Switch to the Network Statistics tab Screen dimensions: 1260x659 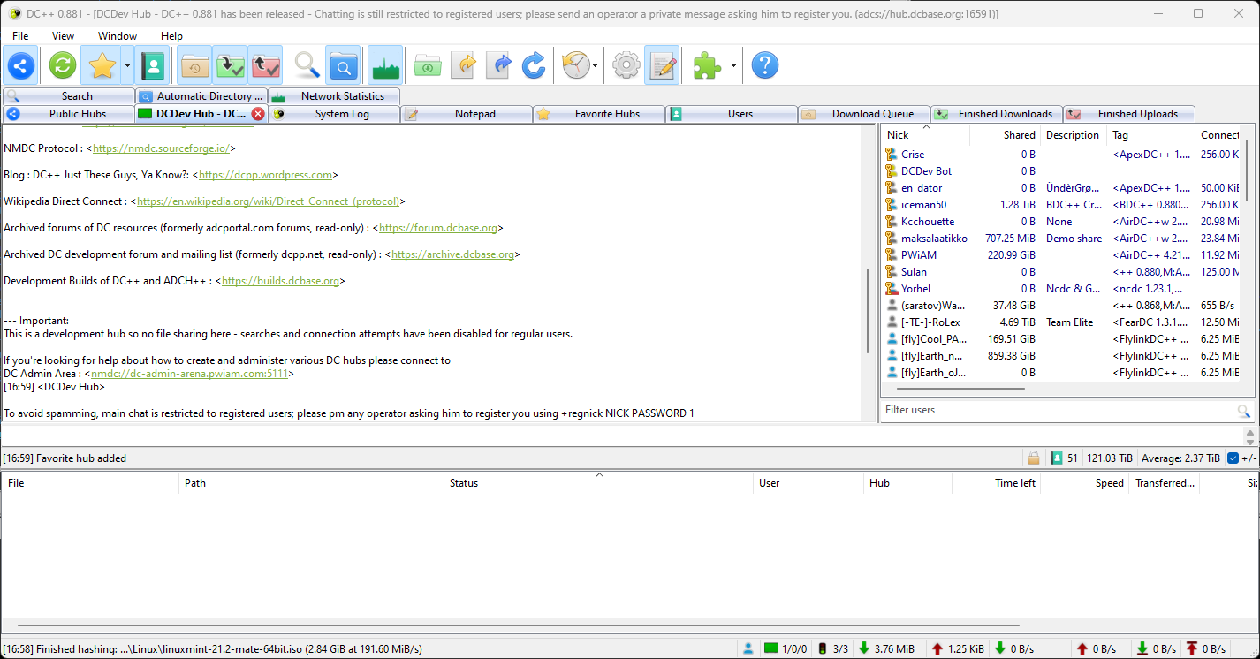[334, 96]
